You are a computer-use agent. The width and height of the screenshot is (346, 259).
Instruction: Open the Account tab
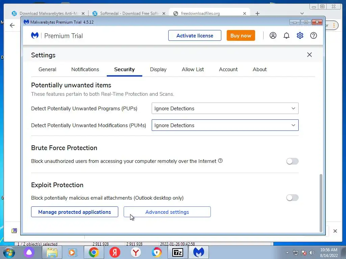pyautogui.click(x=228, y=69)
